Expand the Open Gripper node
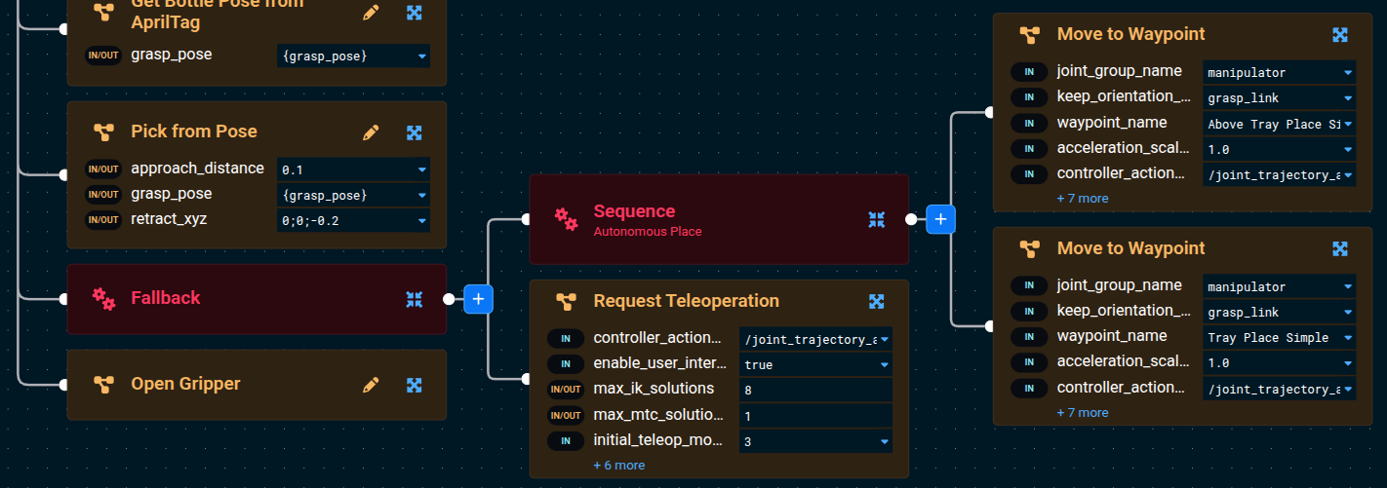The height and width of the screenshot is (488, 1387). pyautogui.click(x=414, y=385)
